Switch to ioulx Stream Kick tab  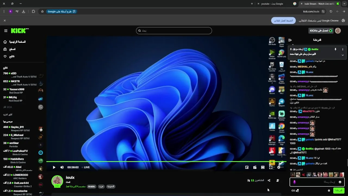319,4
